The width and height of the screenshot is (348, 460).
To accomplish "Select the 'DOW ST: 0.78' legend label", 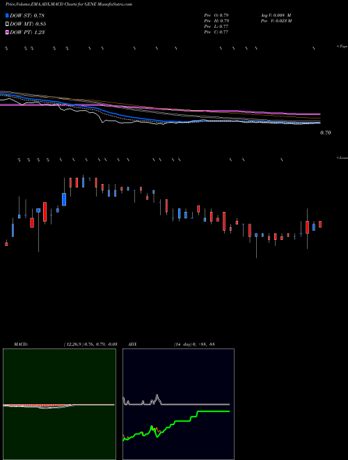I will (x=27, y=15).
